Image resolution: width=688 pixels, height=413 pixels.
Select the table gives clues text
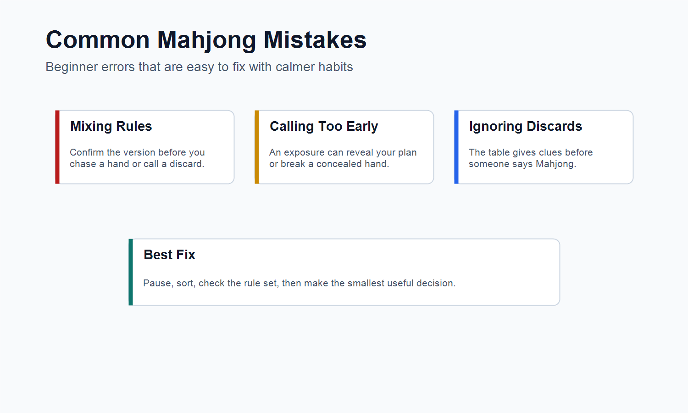(x=531, y=158)
